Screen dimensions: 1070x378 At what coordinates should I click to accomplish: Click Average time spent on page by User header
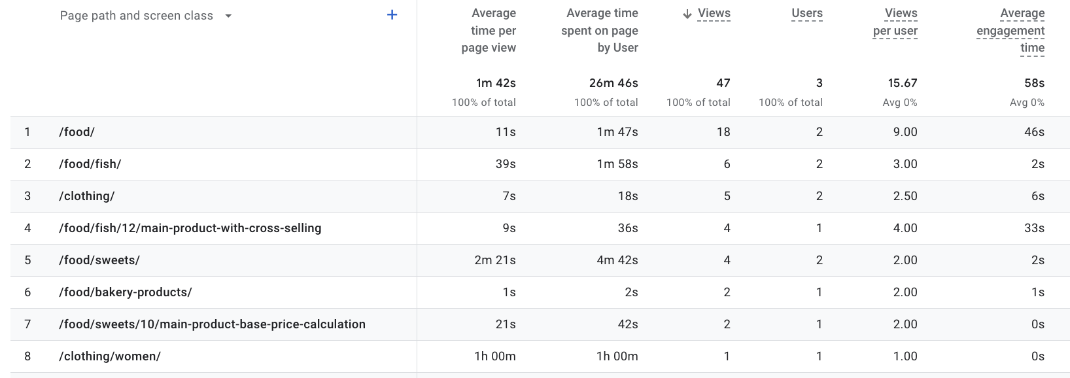[x=600, y=31]
